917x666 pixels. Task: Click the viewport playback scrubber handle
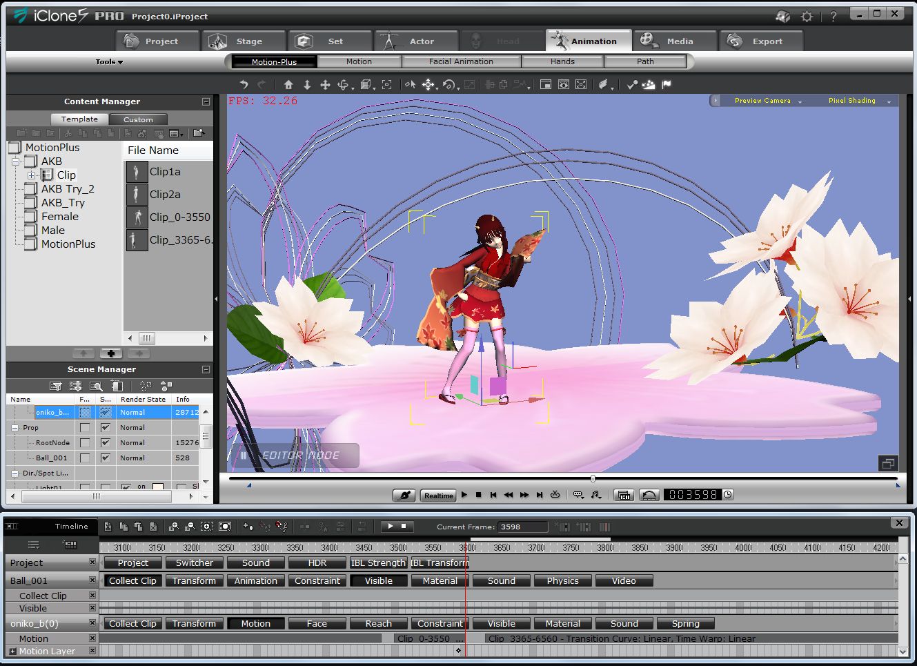[593, 478]
